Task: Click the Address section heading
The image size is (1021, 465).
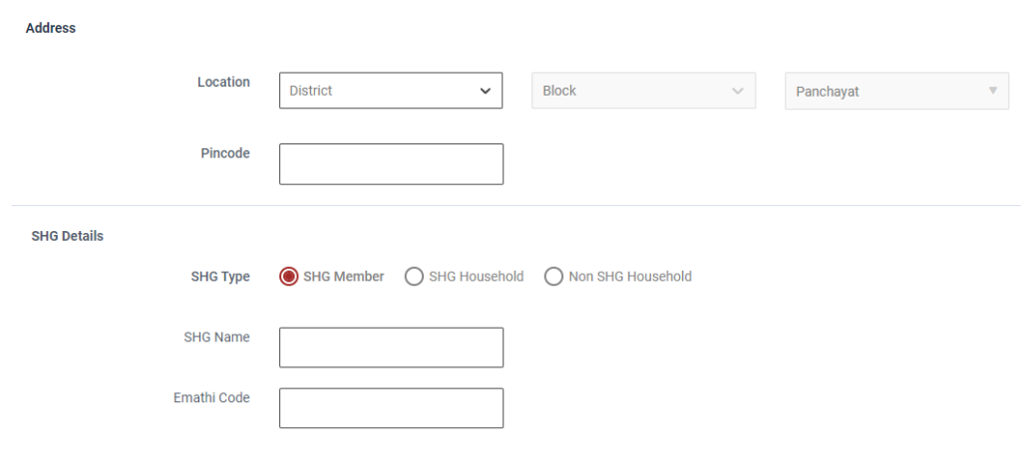Action: (x=51, y=29)
